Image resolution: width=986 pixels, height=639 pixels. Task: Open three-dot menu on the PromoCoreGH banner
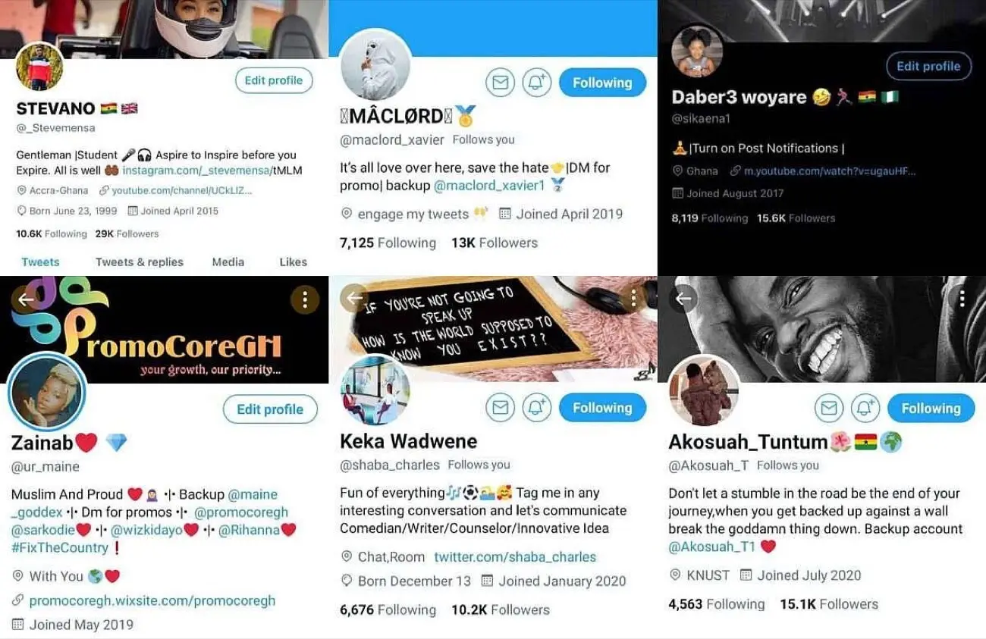pos(305,300)
